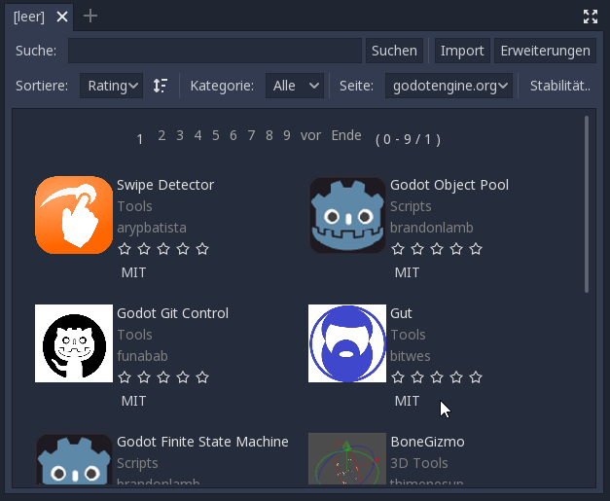Click the 'vor' next page link
This screenshot has height=501, width=610.
point(310,135)
